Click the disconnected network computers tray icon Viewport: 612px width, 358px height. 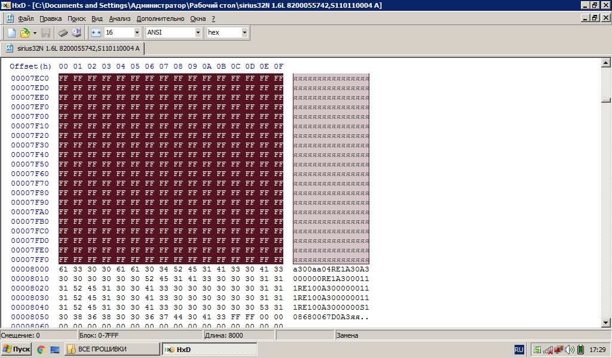coord(559,350)
